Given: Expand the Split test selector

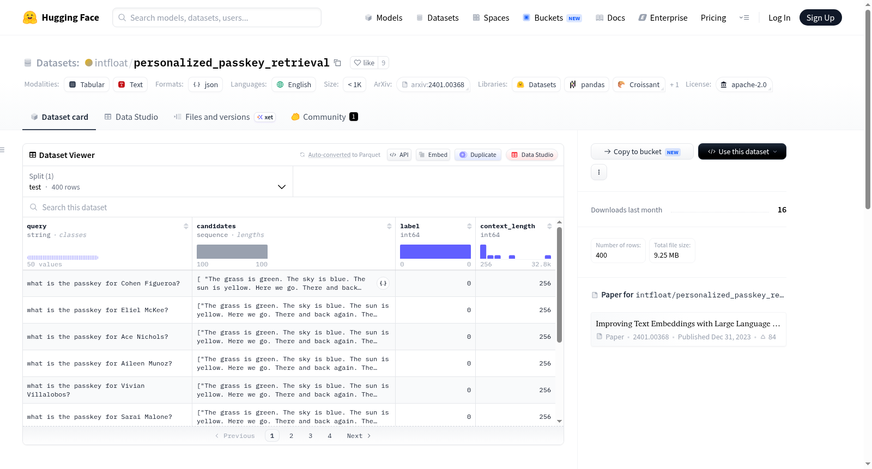Looking at the screenshot, I should [158, 181].
